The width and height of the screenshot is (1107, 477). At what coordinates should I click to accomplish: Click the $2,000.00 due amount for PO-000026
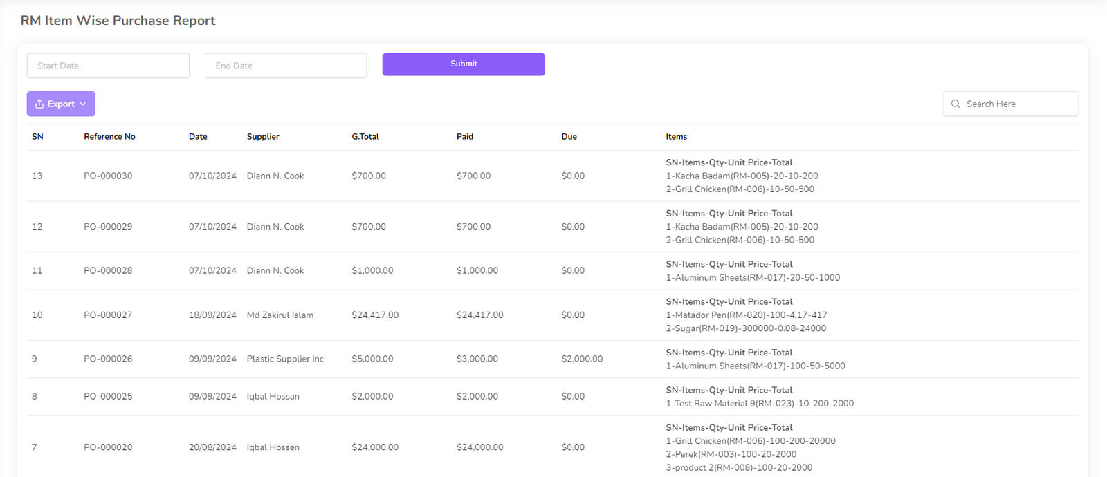[582, 359]
